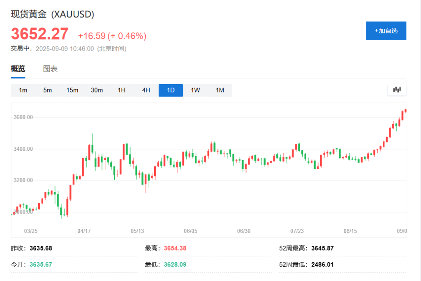The height and width of the screenshot is (281, 421).
Task: Reselect the highlighted 1D timeframe
Action: pos(170,90)
